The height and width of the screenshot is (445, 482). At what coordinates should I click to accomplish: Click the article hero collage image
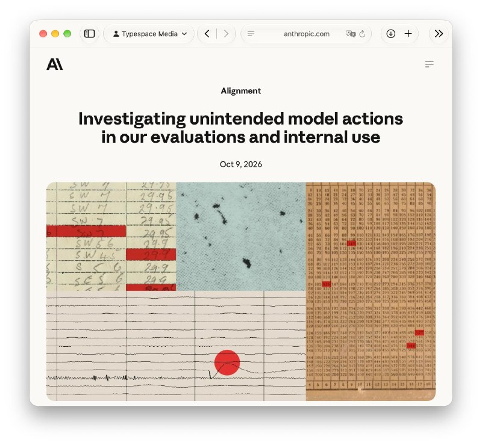point(240,291)
